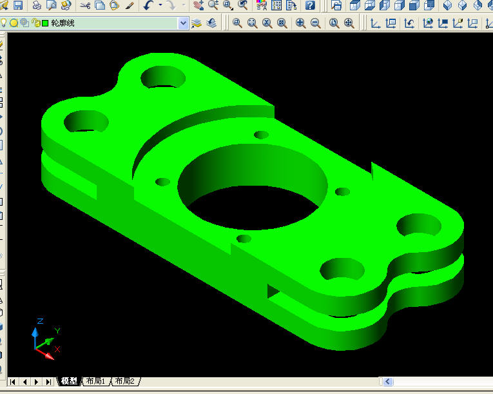Click the World UCS globe icon
Screen dimensions: 493x394
click(428, 23)
